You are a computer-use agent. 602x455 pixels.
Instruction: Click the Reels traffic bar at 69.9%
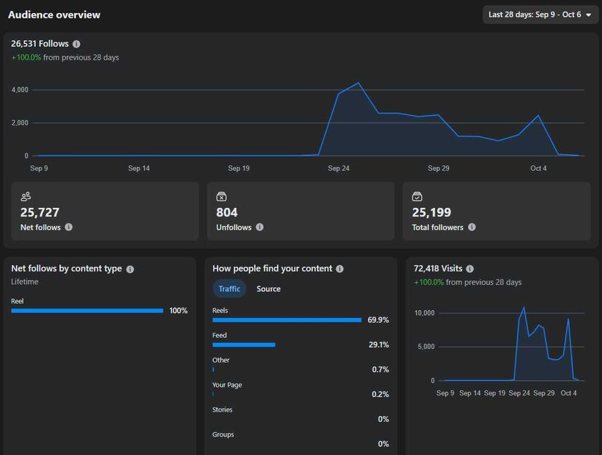point(287,320)
